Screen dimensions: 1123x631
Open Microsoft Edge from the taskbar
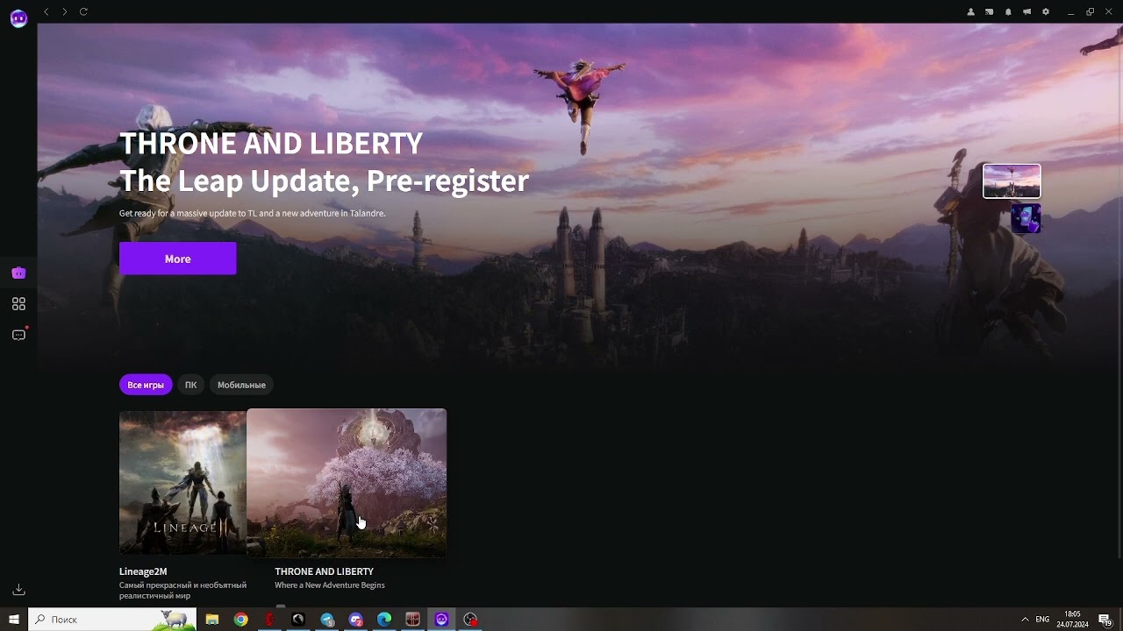[x=384, y=620]
